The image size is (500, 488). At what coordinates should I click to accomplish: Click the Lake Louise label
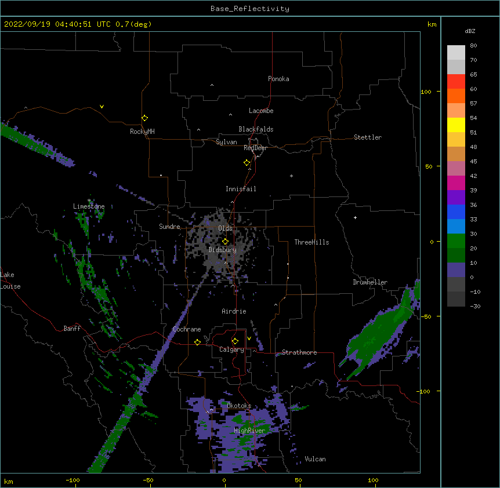click(10, 281)
